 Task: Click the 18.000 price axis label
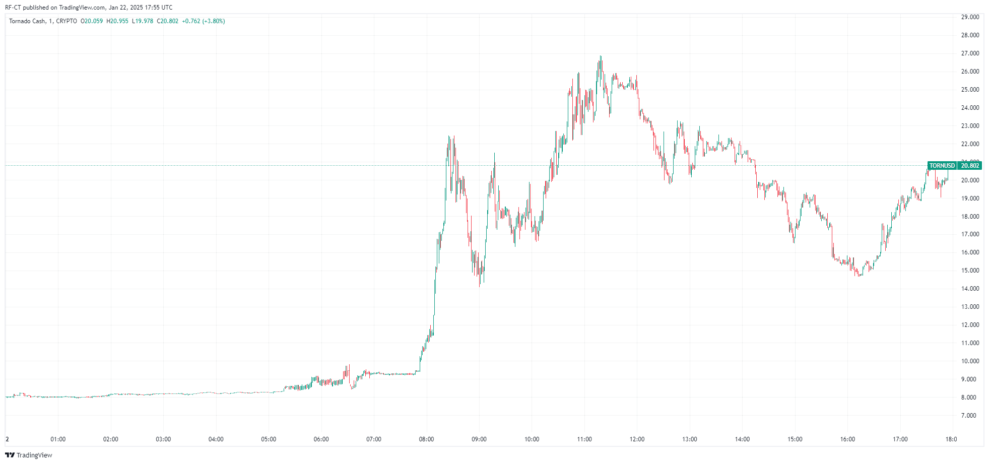click(970, 217)
